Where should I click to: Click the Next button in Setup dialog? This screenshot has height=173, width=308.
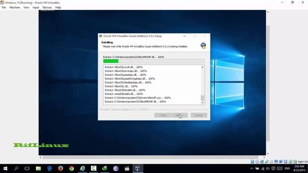coord(180,115)
